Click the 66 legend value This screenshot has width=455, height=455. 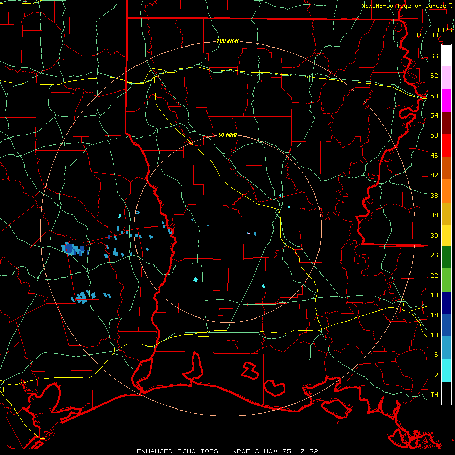tap(434, 56)
